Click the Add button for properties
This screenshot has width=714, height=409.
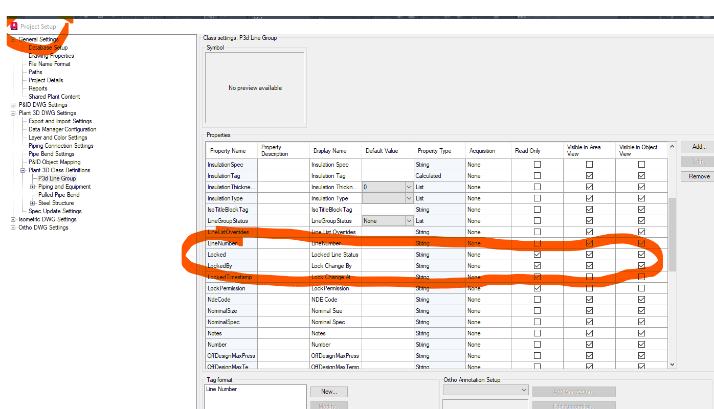(697, 146)
